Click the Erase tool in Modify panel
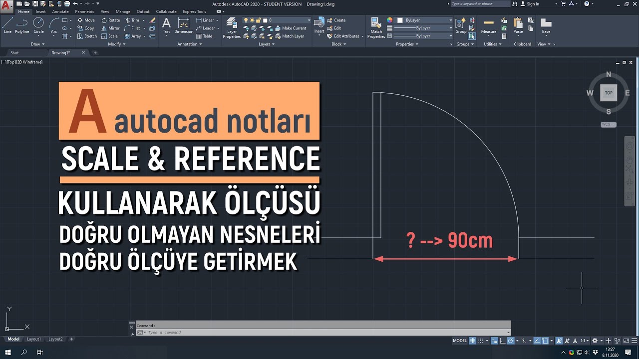The image size is (639, 359). coord(152,20)
